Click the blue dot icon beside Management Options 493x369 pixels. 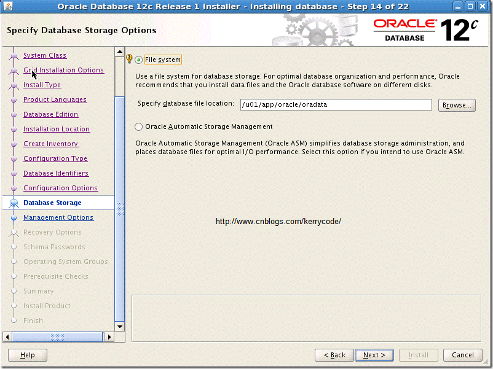(14, 217)
